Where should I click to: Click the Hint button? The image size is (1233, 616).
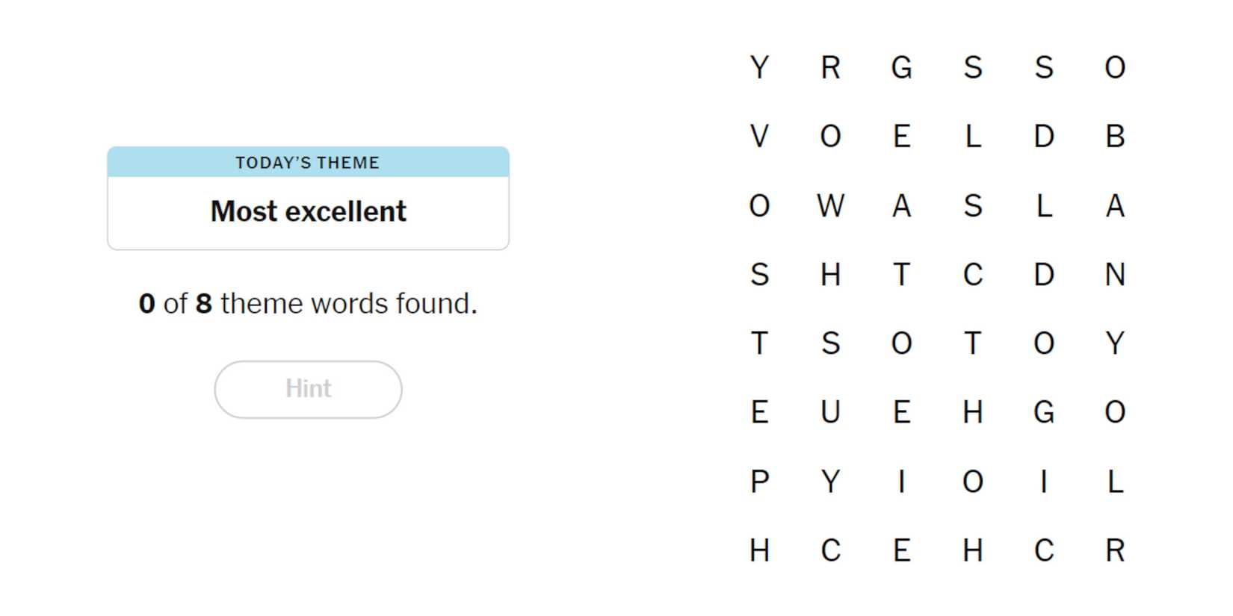click(x=308, y=389)
